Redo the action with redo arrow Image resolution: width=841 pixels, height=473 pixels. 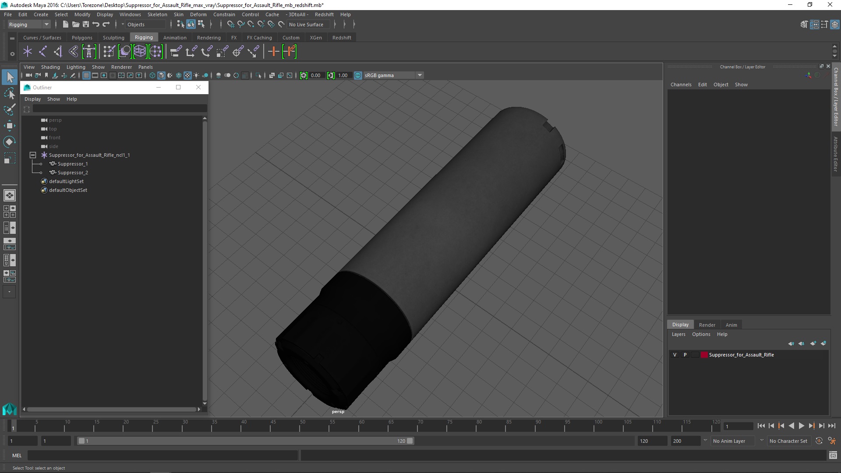point(106,25)
